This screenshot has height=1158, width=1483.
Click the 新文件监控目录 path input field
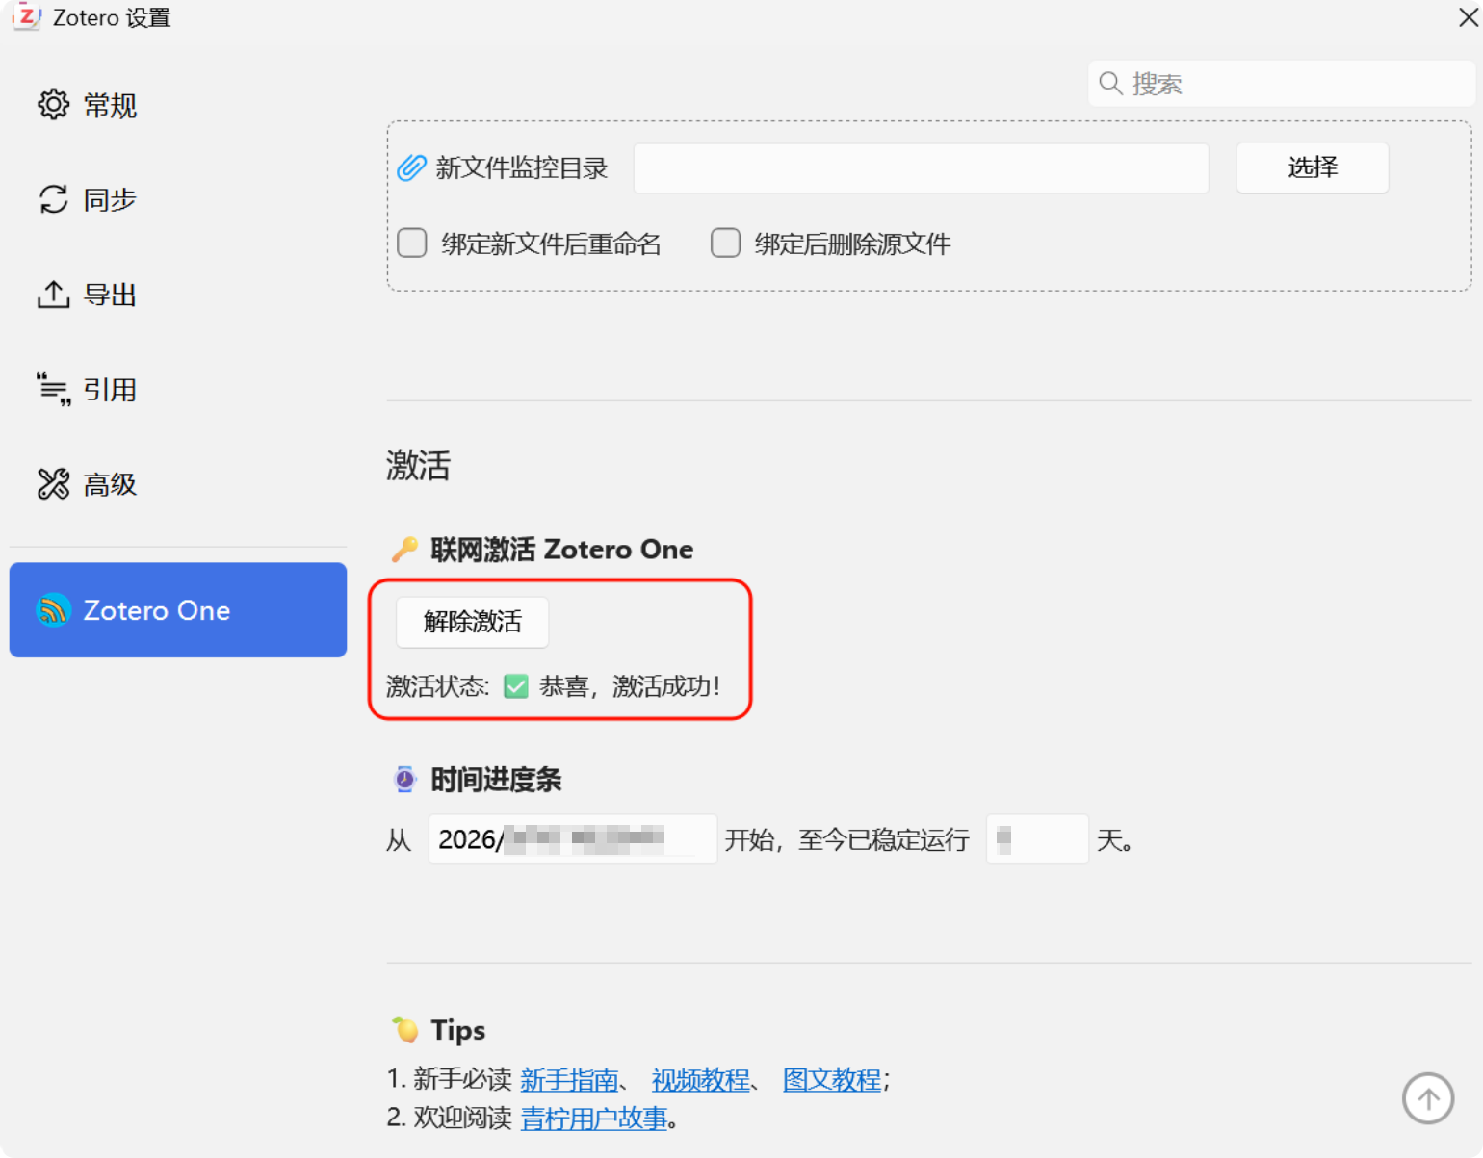pyautogui.click(x=922, y=168)
